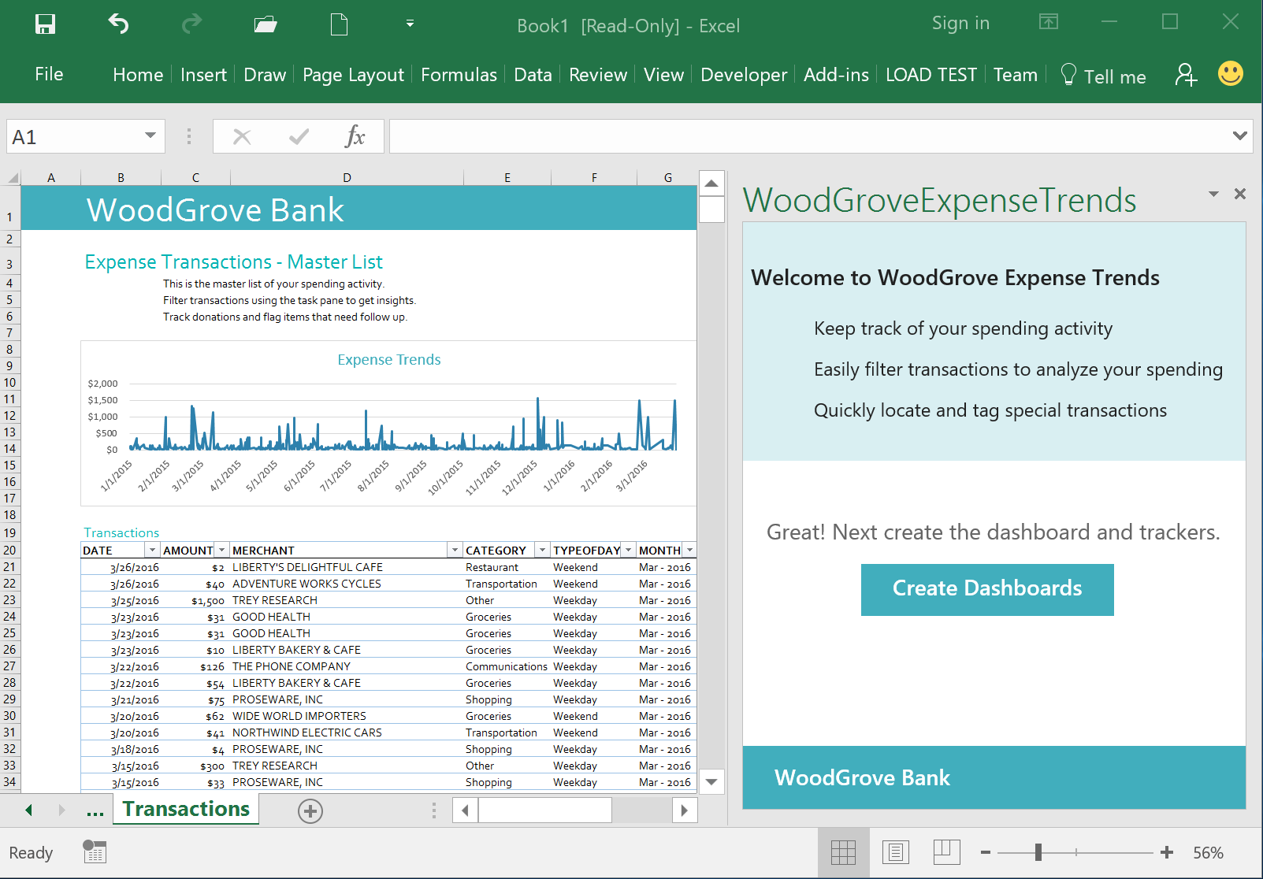Open the Review tab

pyautogui.click(x=598, y=75)
